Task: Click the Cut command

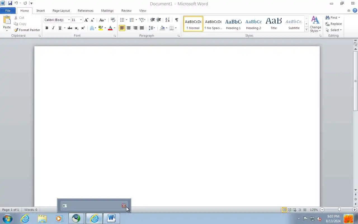Action: (19, 18)
